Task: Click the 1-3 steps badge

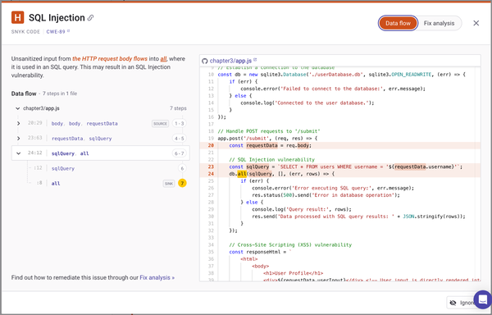Action: [x=179, y=124]
